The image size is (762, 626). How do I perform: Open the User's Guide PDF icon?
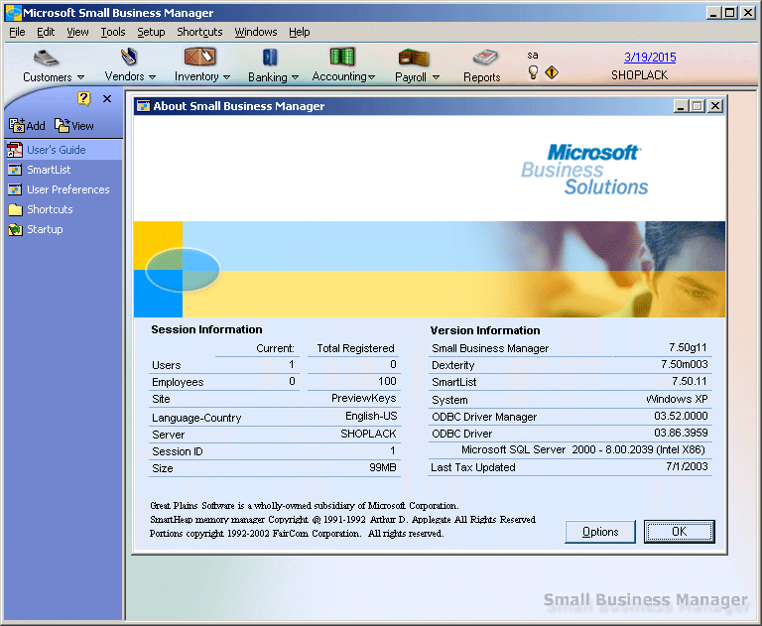pos(15,150)
